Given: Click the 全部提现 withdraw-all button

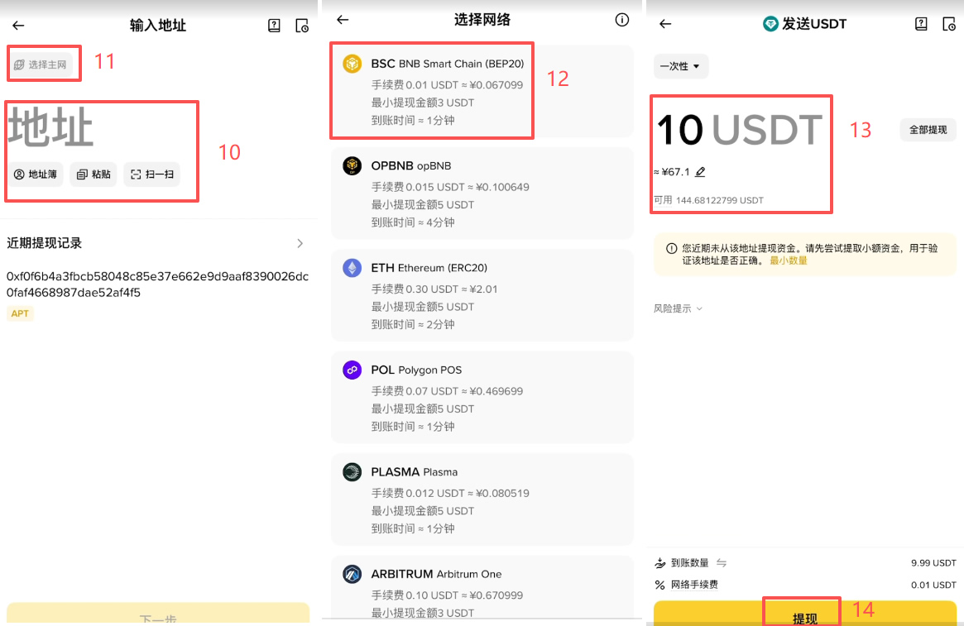Looking at the screenshot, I should (x=928, y=130).
